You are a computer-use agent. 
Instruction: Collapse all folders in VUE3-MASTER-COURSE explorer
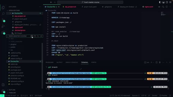(x=41, y=36)
